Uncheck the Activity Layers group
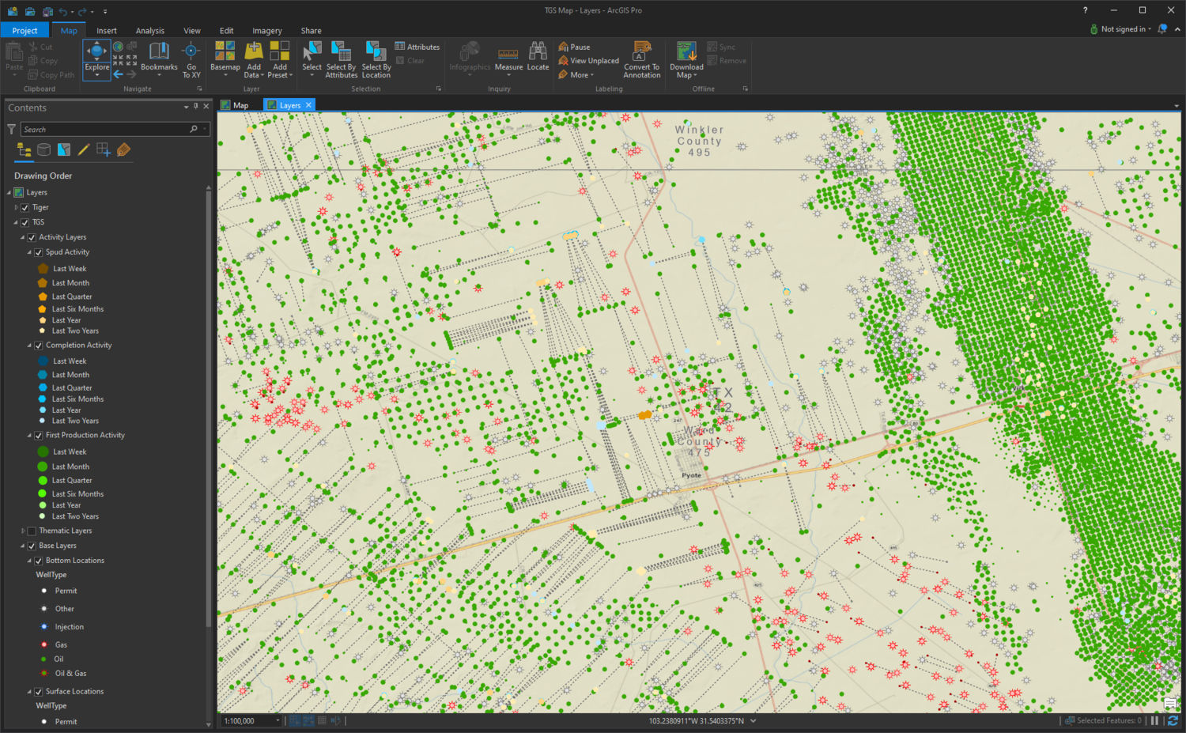 coord(32,237)
